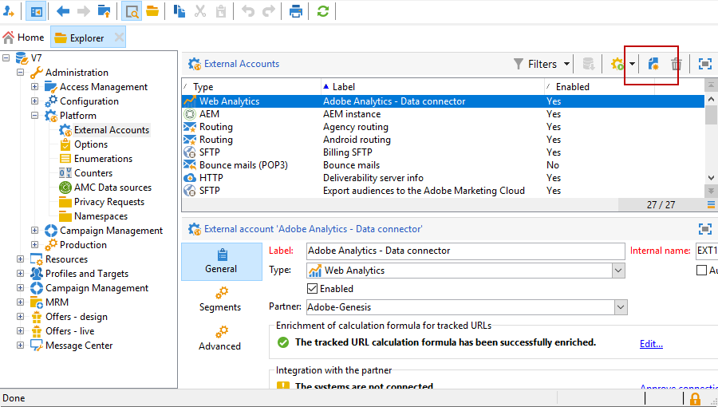Image resolution: width=718 pixels, height=407 pixels.
Task: Click the Delete trash icon
Action: [x=677, y=64]
